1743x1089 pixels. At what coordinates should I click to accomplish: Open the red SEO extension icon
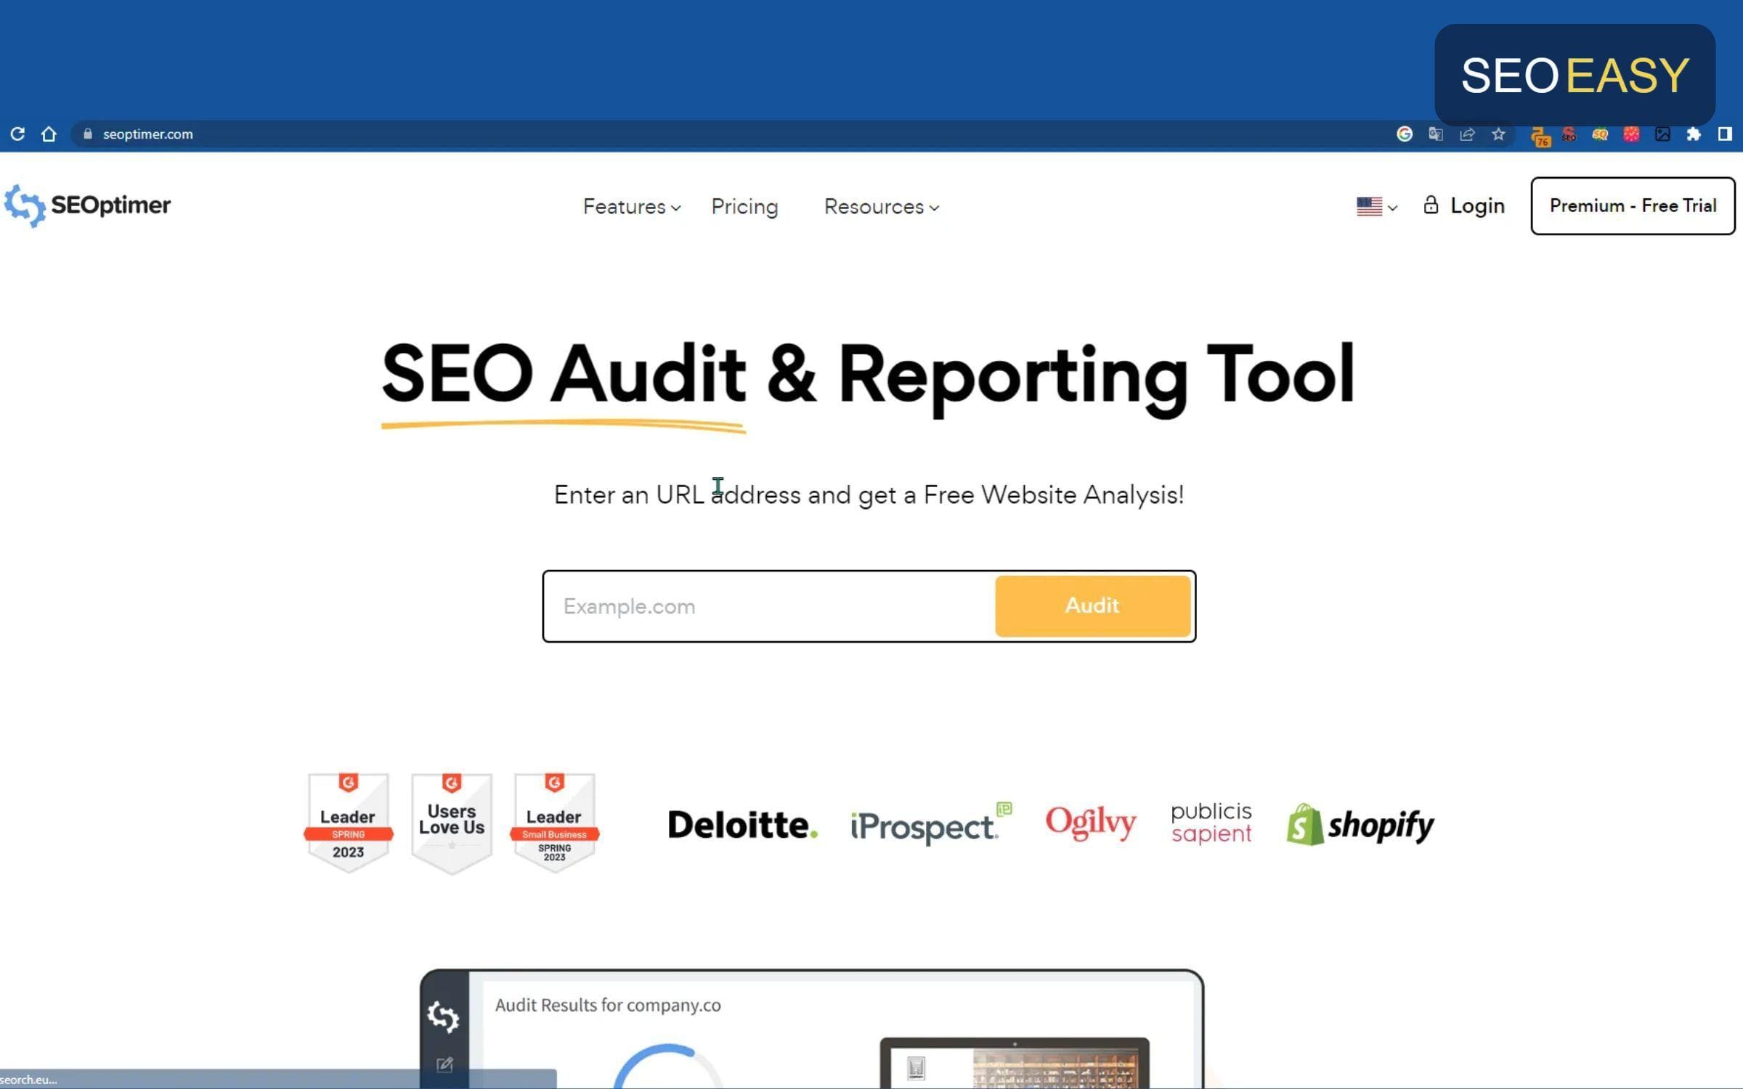(1569, 134)
